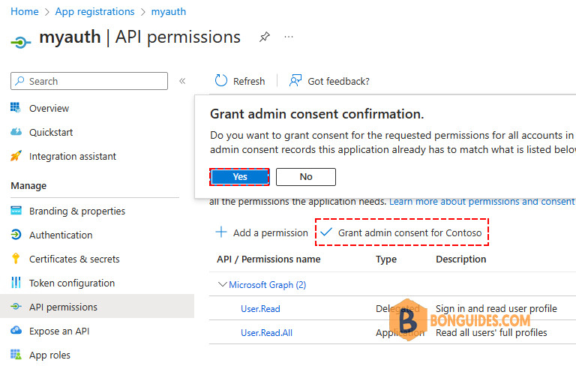Screen dimensions: 576x369
Task: Decline consent with the No button
Action: pos(306,177)
